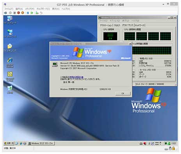Click OK in the about dialog
The width and height of the screenshot is (181, 154).
point(123,93)
